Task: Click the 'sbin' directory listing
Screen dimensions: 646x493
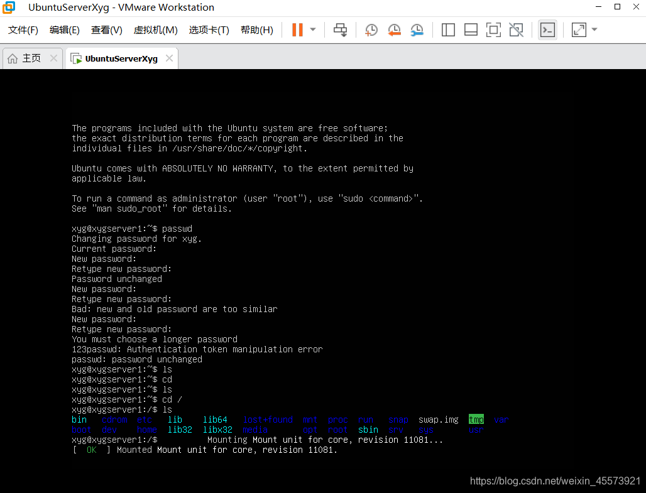Action: (x=368, y=430)
